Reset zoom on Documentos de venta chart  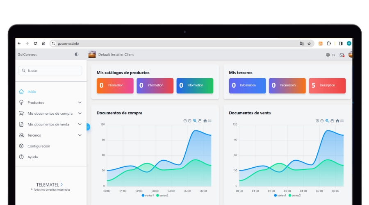click(x=337, y=121)
